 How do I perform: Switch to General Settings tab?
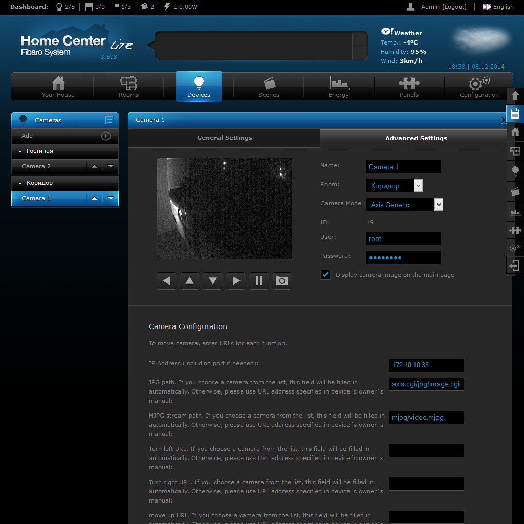click(224, 138)
